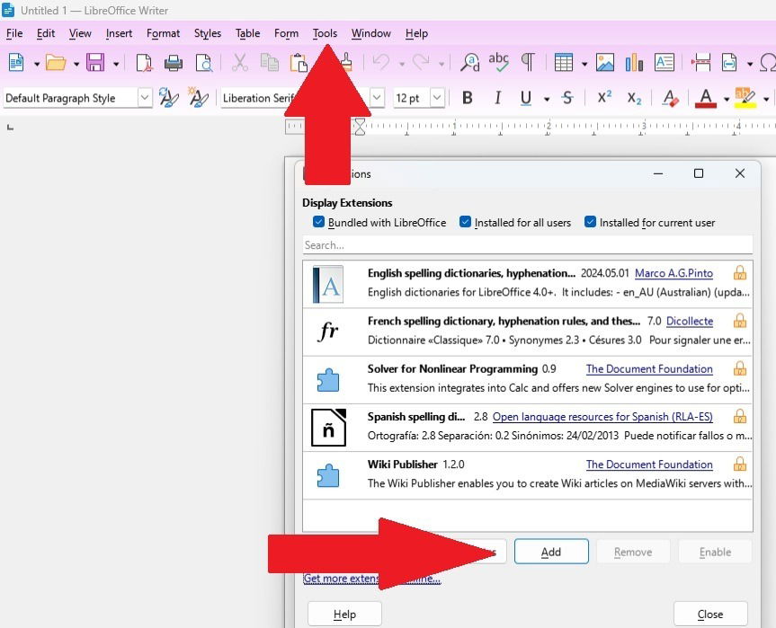Apply Bold formatting
Viewport: 776px width, 628px height.
tap(467, 98)
